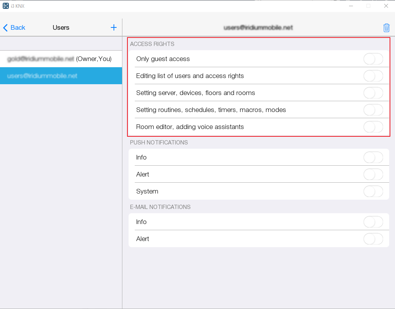Viewport: 395px width, 309px height.
Task: Enable Setting routines, schedules, timers toggle
Action: [x=373, y=110]
